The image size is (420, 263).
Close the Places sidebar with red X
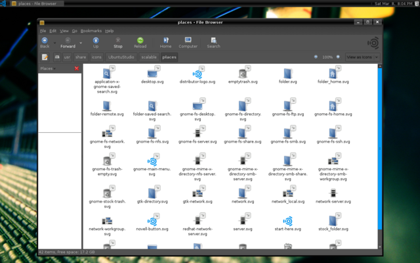77,68
